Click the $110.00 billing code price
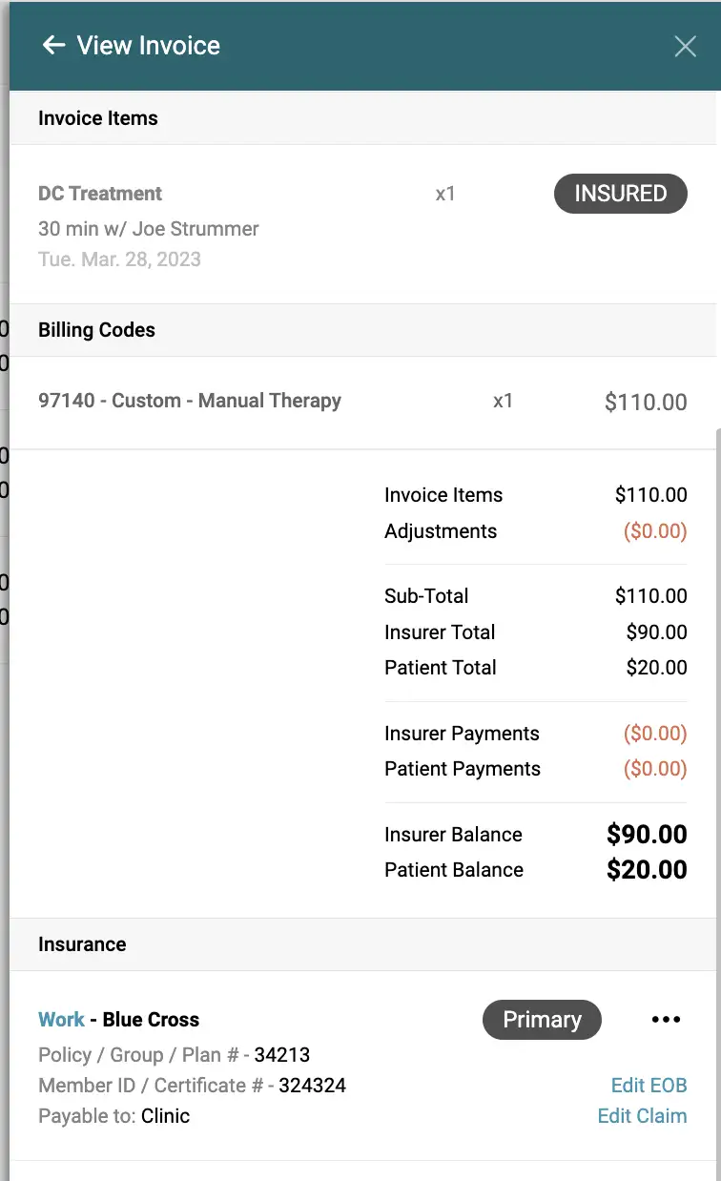The image size is (721, 1181). pos(646,403)
